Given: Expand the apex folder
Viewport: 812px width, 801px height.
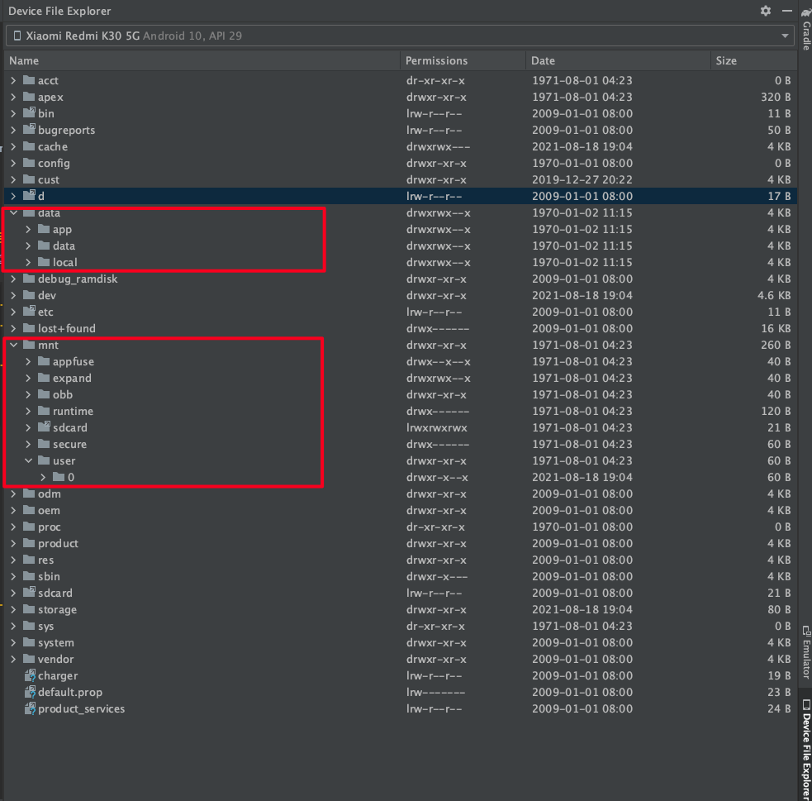Looking at the screenshot, I should pyautogui.click(x=13, y=97).
